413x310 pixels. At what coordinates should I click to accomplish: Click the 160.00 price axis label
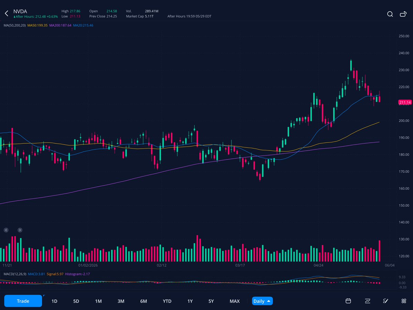404,189
